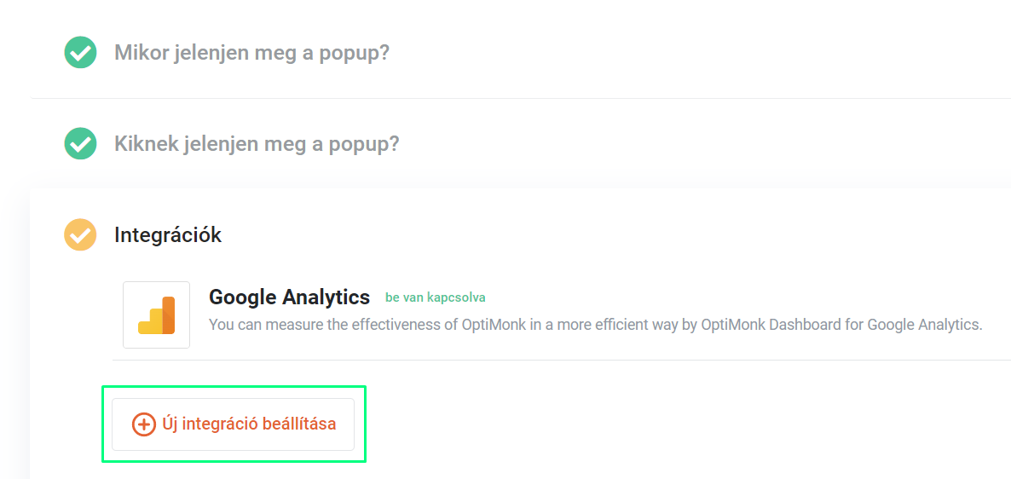Click the orange plus circle icon
Viewport: 1011px width, 479px height.
[x=144, y=424]
